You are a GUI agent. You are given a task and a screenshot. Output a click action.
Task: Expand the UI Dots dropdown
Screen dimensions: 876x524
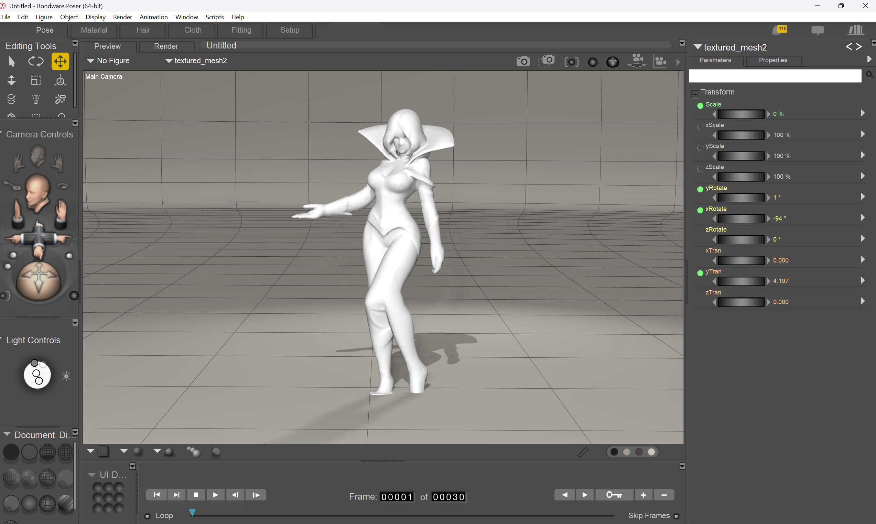[91, 475]
